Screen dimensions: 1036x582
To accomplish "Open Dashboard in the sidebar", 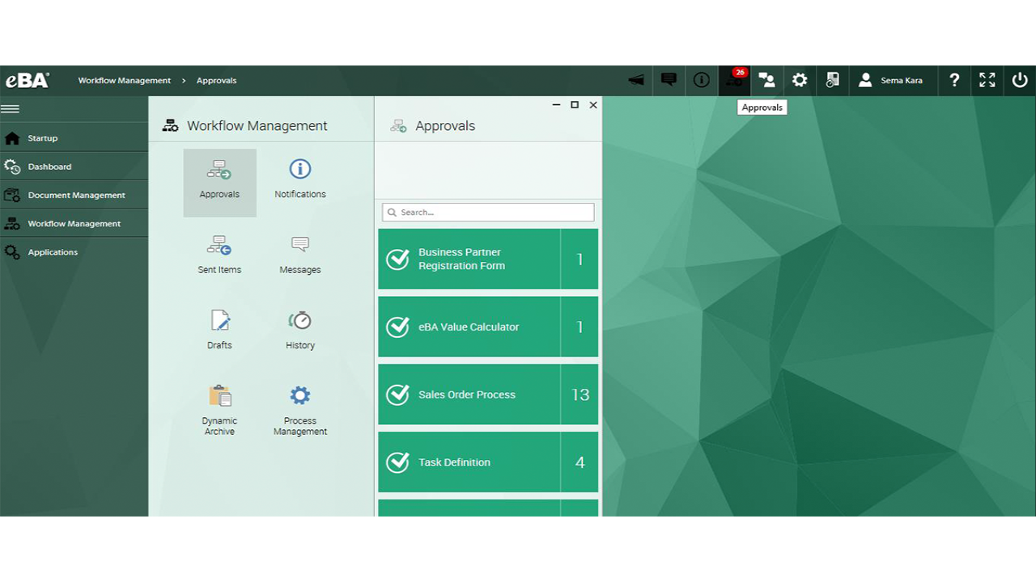I will (74, 167).
